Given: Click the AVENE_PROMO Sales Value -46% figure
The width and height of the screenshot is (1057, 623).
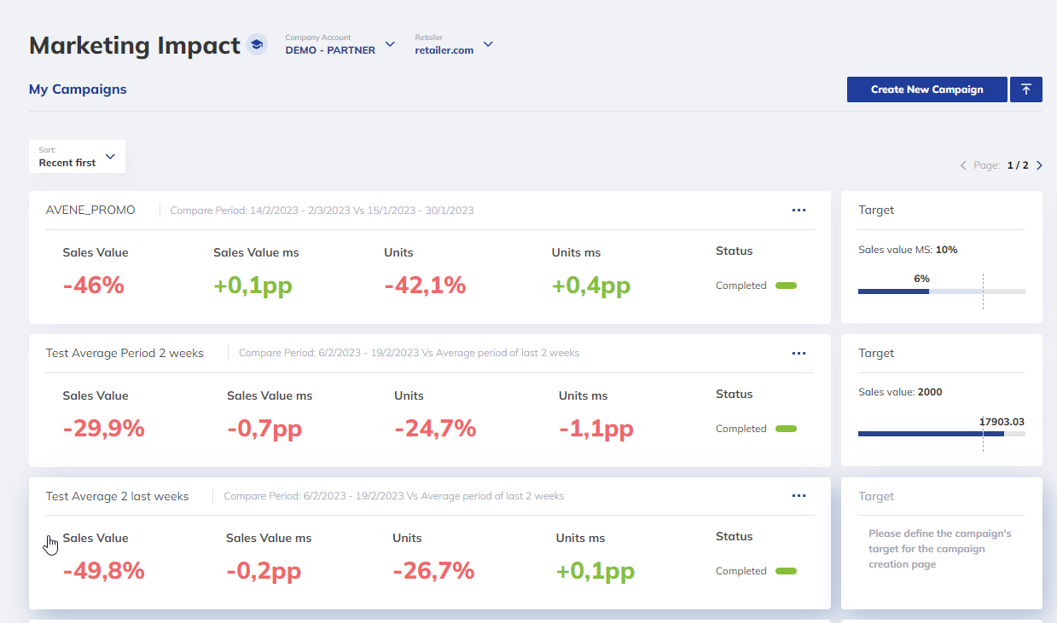Looking at the screenshot, I should coord(94,286).
